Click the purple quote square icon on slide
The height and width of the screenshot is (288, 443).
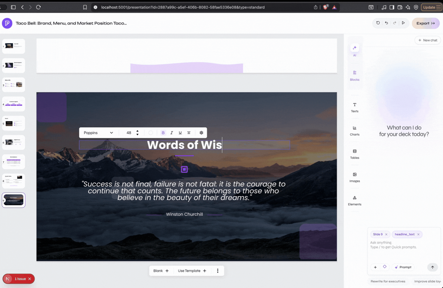point(184,169)
